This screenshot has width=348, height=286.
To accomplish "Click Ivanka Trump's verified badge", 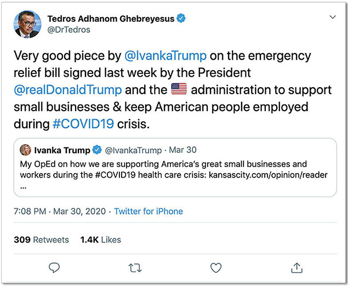I will pyautogui.click(x=95, y=150).
